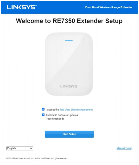139x165 pixels.
Task: Click the arrow on the language selector
Action: pyautogui.click(x=31, y=148)
